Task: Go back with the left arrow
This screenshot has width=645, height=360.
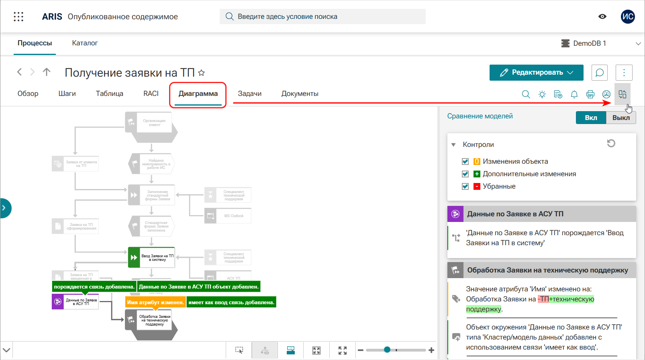Action: (x=19, y=72)
